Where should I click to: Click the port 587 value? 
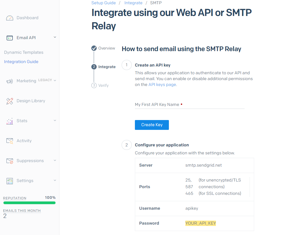click(189, 187)
